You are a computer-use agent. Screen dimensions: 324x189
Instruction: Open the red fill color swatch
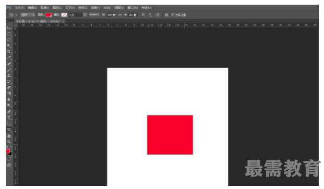coord(49,15)
